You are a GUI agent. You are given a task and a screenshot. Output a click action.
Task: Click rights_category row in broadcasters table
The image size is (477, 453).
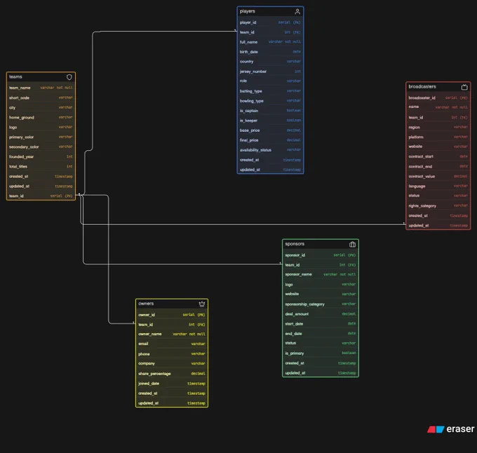(438, 206)
